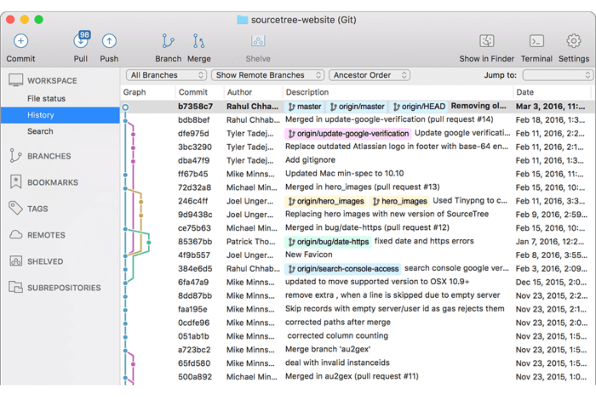
Task: Select commit 3bc3290 replacing the Atlassian logo
Action: [x=358, y=147]
